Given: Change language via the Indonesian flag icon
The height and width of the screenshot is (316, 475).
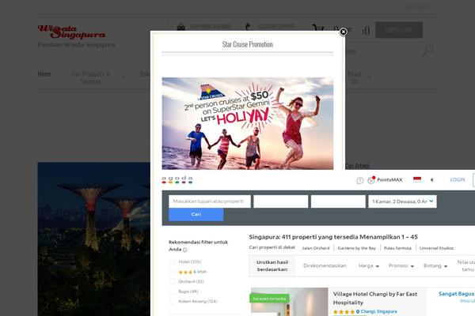Looking at the screenshot, I should 417,179.
